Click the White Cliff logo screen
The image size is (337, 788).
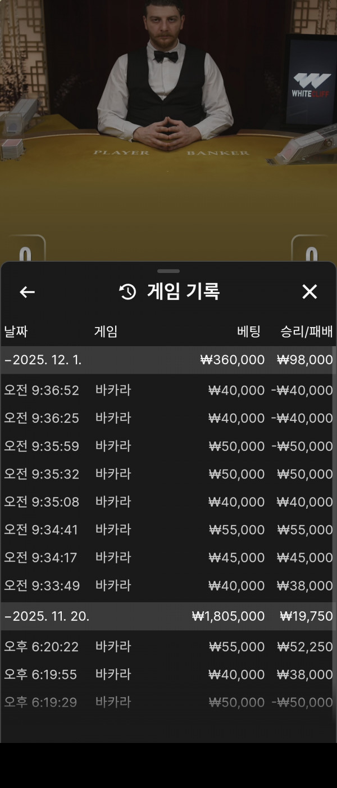(310, 82)
